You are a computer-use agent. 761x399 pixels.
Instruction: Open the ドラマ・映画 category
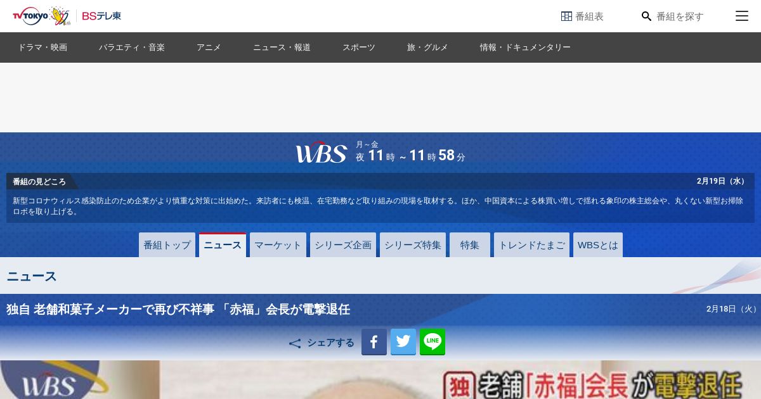[x=42, y=47]
